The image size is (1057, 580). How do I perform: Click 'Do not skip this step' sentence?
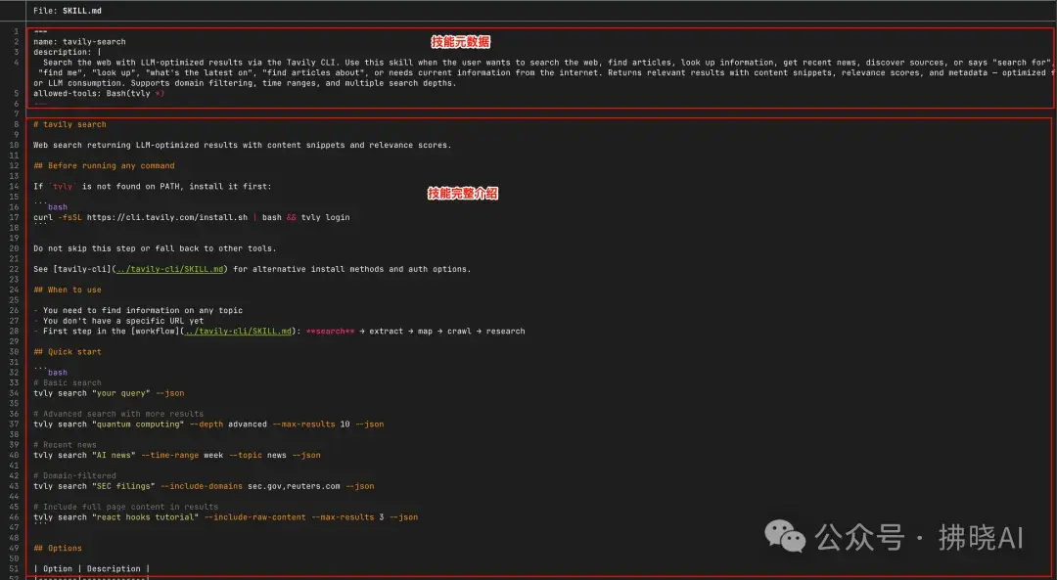coord(155,248)
